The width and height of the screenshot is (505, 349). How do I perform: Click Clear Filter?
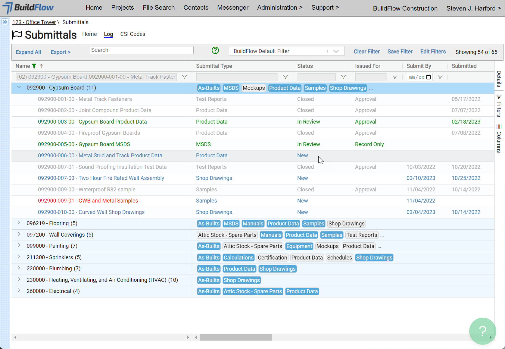366,52
